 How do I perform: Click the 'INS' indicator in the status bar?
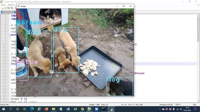coord(194,105)
